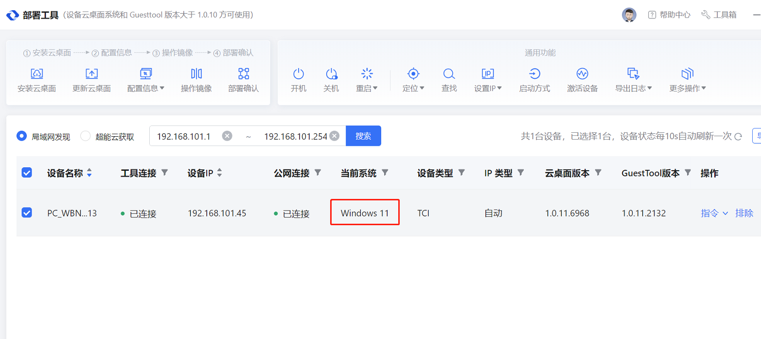Filter the 设备类型 column
The width and height of the screenshot is (761, 339).
coord(461,173)
